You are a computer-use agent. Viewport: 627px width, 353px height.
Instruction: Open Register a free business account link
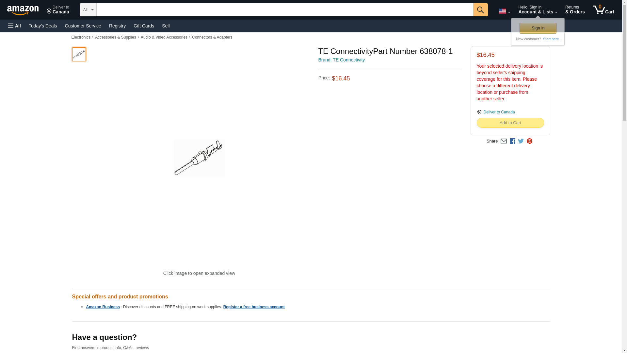(x=254, y=307)
